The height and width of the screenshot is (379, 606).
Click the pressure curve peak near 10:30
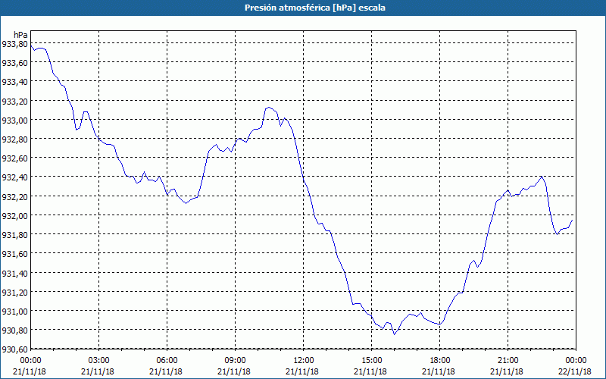[x=269, y=107]
